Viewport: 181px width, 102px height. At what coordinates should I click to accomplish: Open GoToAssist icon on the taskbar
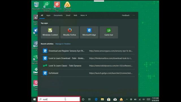pos(121,99)
